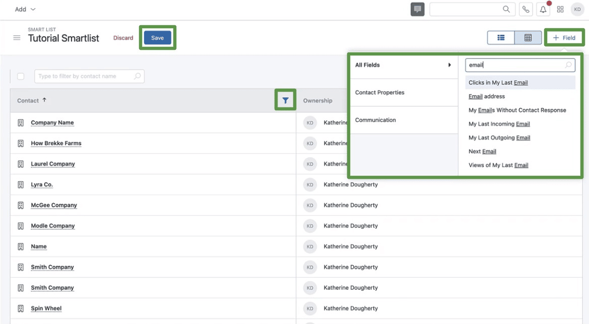This screenshot has height=324, width=589.
Task: Click building icon for Spin Wheel
Action: click(21, 308)
